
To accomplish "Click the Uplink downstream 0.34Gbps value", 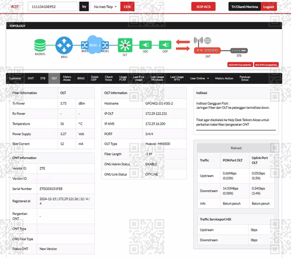I will [258, 191].
